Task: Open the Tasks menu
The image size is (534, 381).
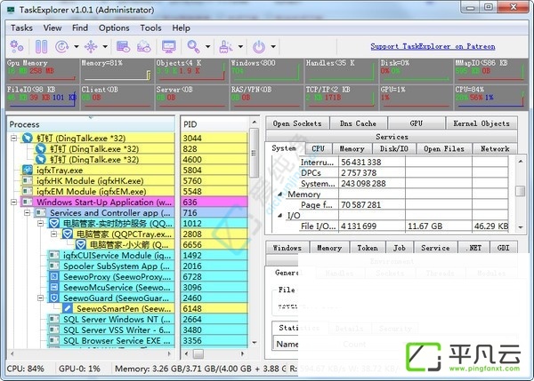Action: pos(21,28)
